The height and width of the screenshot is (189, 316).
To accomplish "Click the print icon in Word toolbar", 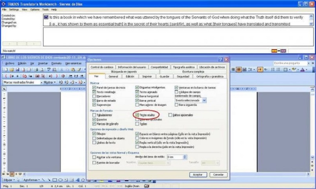I will 36,70.
